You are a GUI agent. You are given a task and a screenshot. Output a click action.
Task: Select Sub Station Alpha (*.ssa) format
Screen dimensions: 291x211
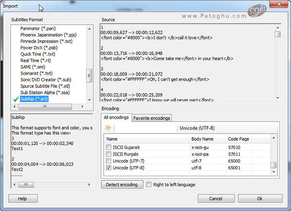45,92
